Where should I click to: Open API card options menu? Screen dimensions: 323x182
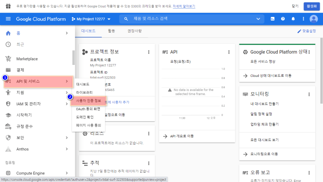[x=229, y=52]
